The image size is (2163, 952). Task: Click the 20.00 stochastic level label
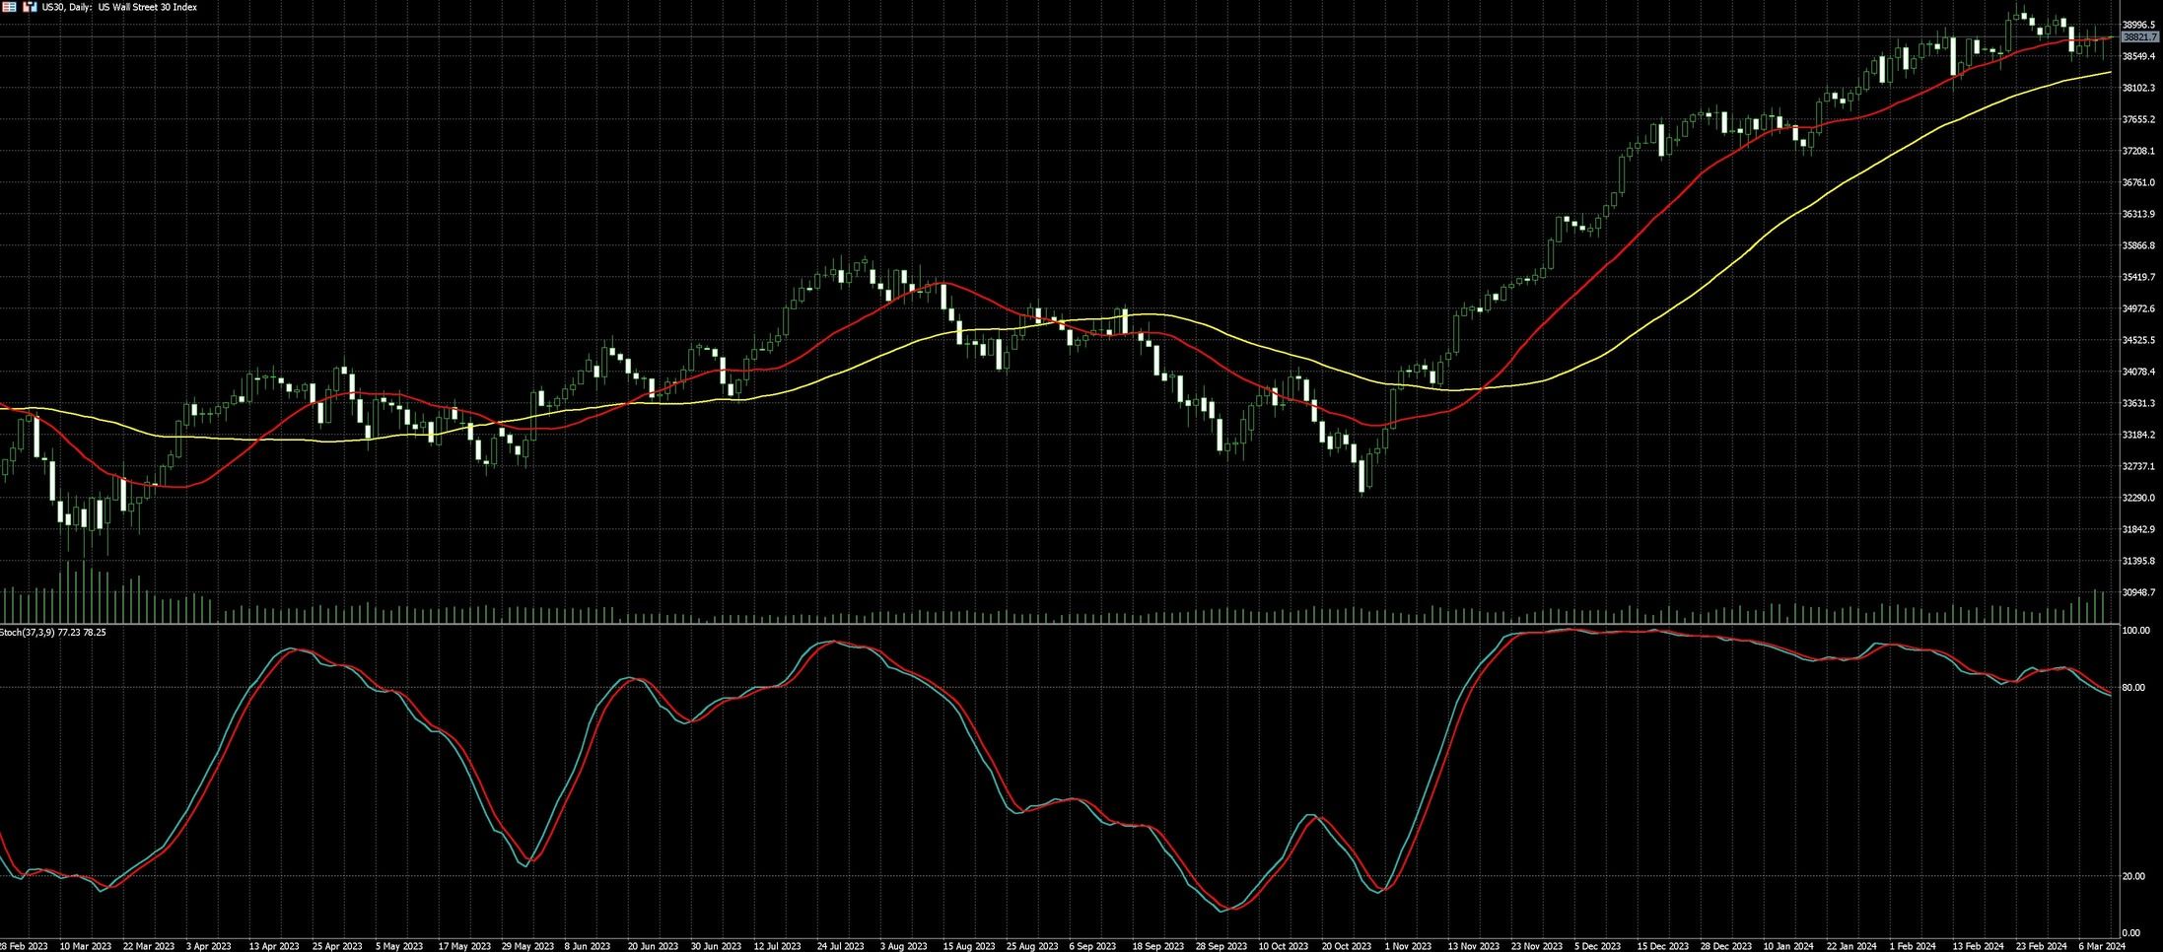2132,876
